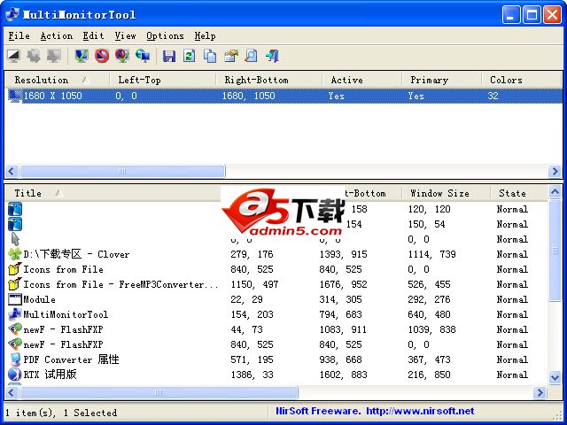Click status text '1 item(s), 1 Selected'
The height and width of the screenshot is (425, 567).
tap(61, 413)
